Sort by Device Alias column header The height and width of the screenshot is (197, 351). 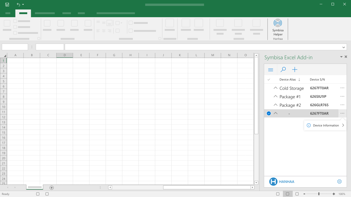click(x=288, y=80)
